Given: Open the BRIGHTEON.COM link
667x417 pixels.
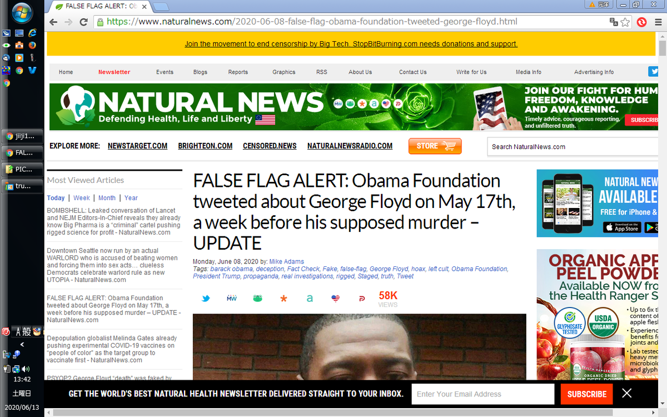Looking at the screenshot, I should (x=205, y=146).
